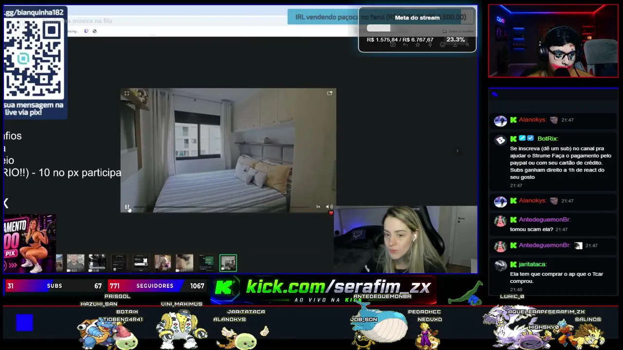Click the QR code for pix messages

pyautogui.click(x=34, y=58)
